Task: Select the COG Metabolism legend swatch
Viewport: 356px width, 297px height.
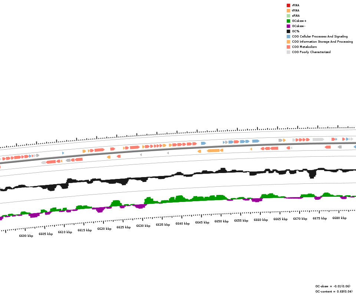Action: [288, 47]
